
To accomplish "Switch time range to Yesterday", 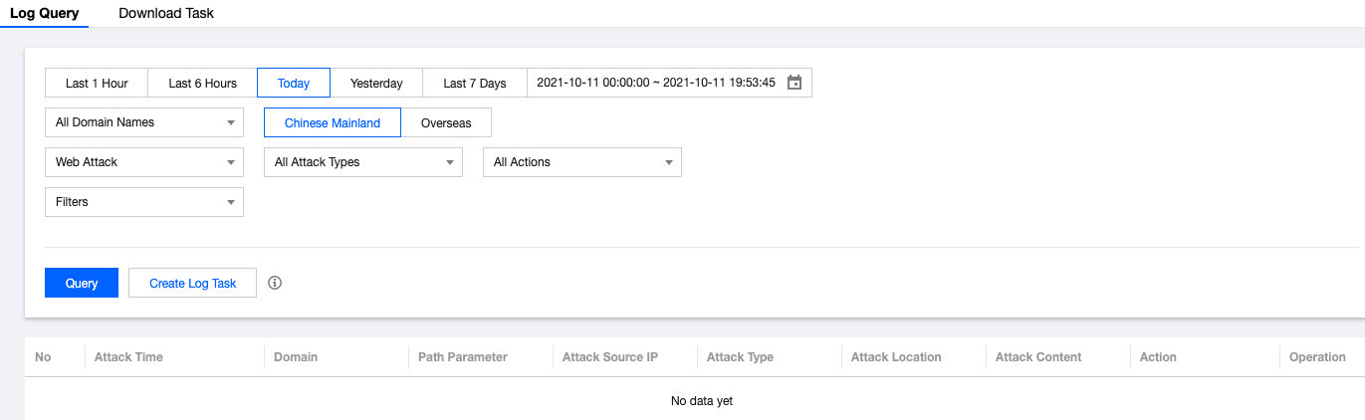I will tap(376, 83).
